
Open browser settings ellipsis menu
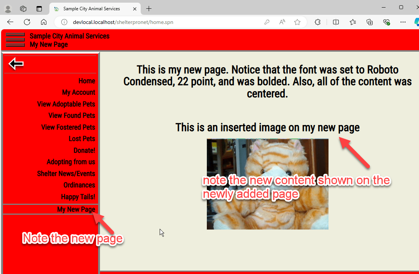(x=403, y=22)
